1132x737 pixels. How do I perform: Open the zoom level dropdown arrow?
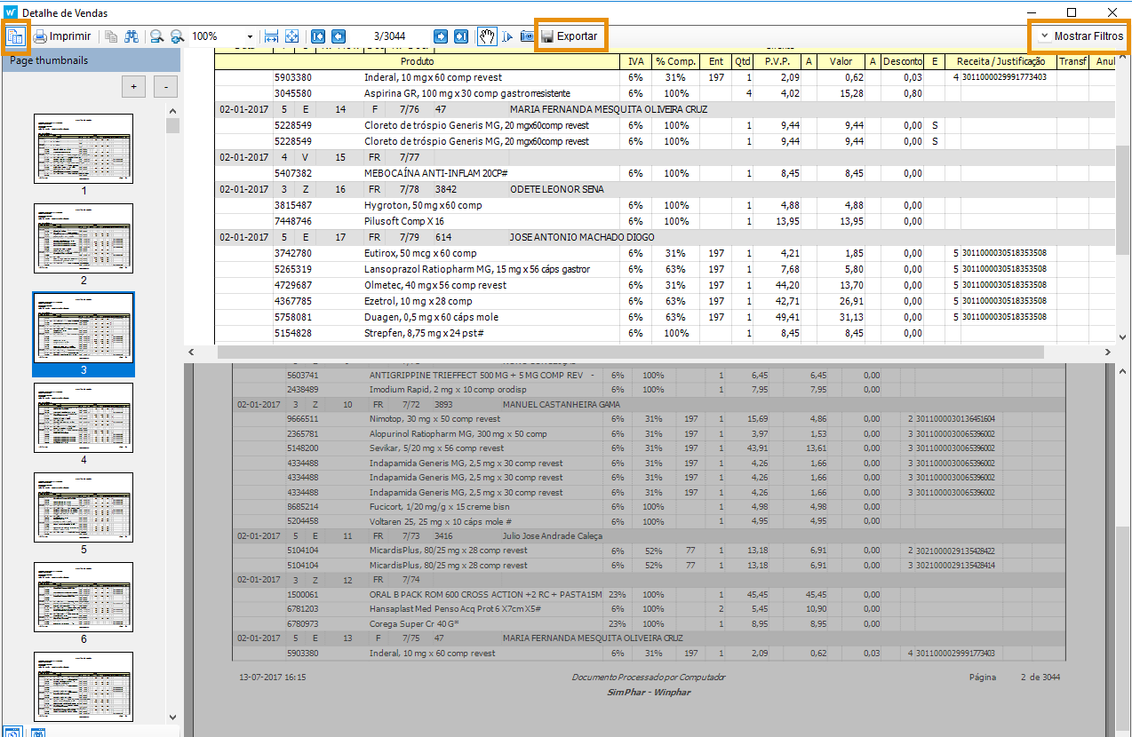pyautogui.click(x=250, y=36)
